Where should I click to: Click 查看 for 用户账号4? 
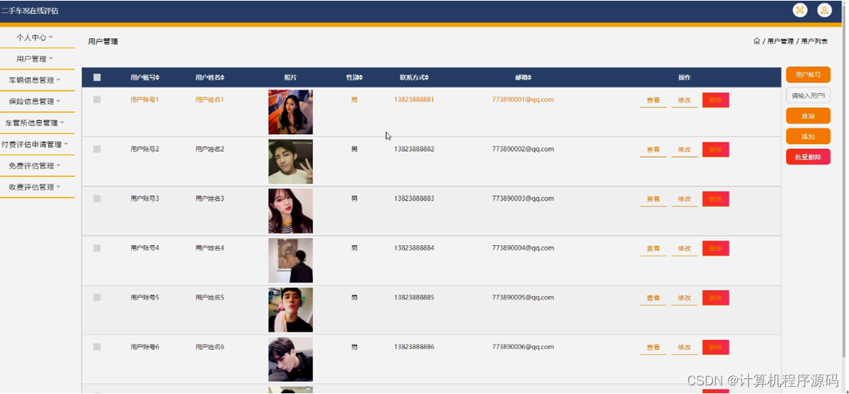coord(653,249)
